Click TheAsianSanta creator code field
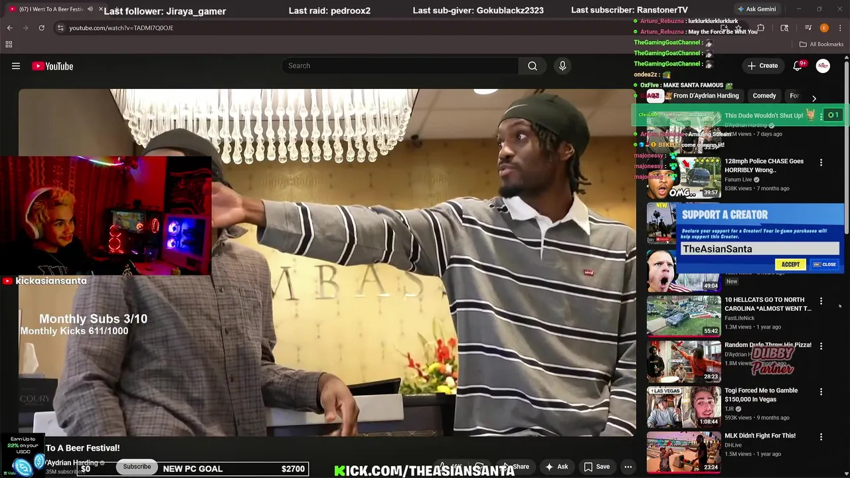The image size is (850, 478). pyautogui.click(x=759, y=249)
